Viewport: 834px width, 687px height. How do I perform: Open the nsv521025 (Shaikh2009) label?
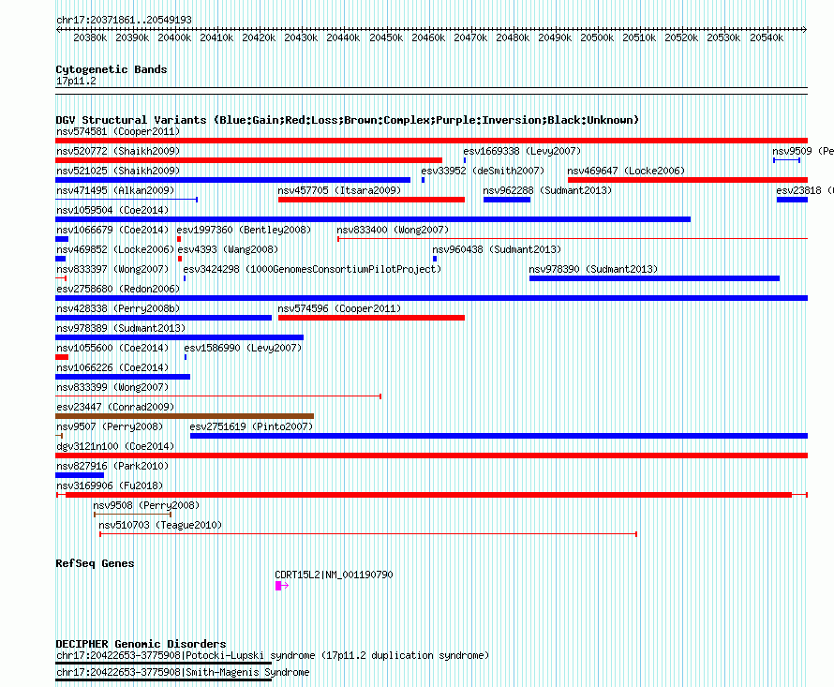pos(118,171)
